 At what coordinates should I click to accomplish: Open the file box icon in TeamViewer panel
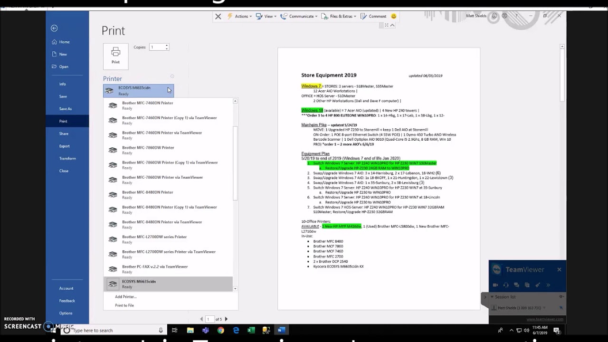click(x=527, y=285)
